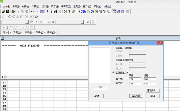The width and height of the screenshot is (180, 111).
Task: Print using the printer icon
Action: (x=13, y=11)
